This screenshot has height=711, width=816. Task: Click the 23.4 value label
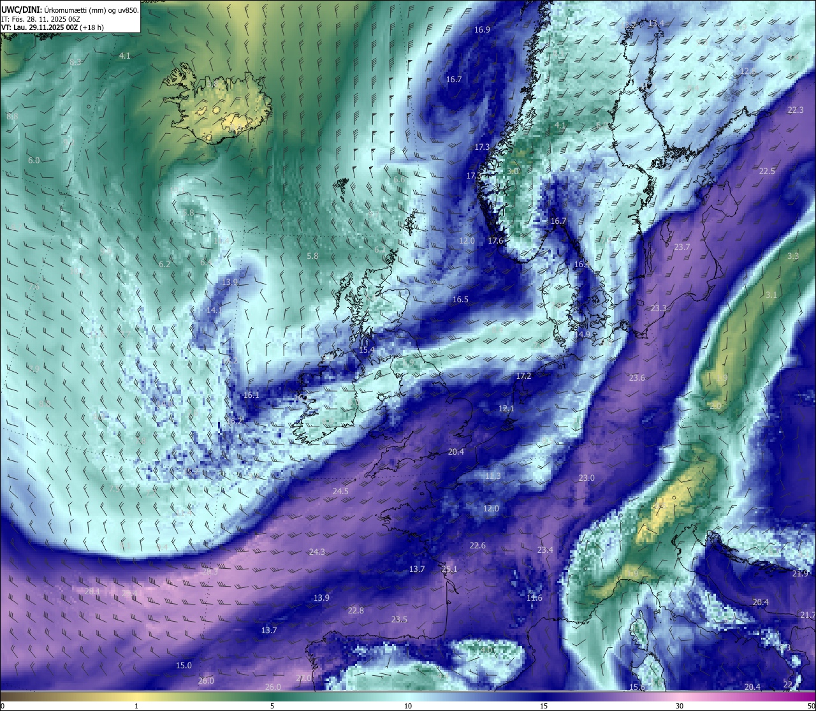tap(545, 550)
